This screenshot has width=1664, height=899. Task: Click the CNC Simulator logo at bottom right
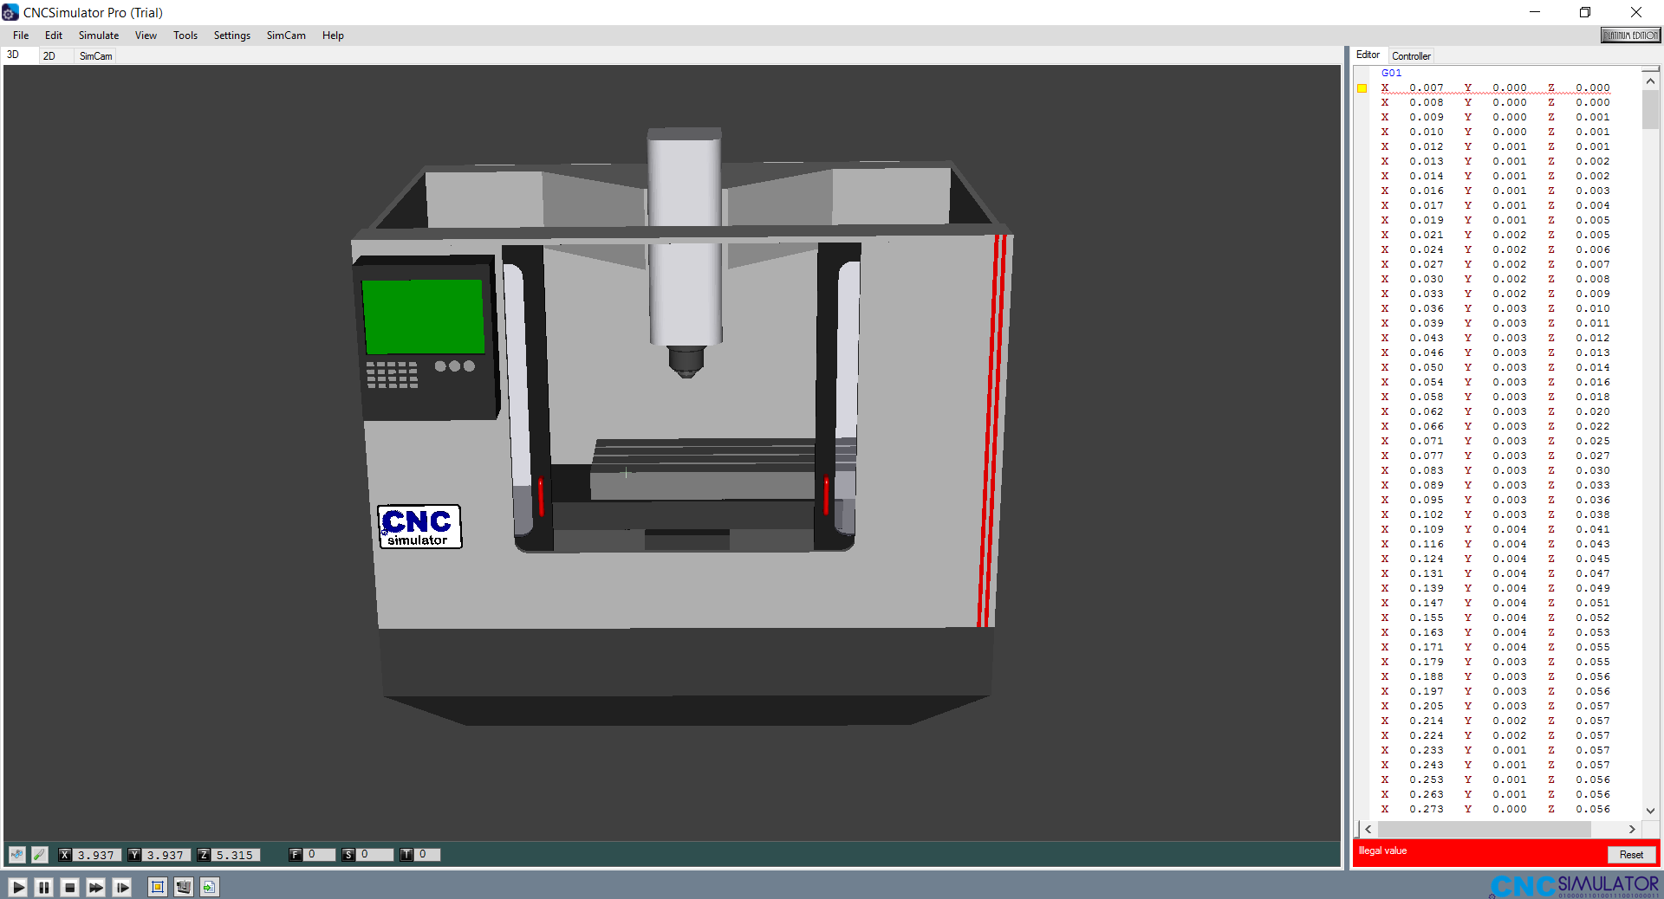[1575, 886]
